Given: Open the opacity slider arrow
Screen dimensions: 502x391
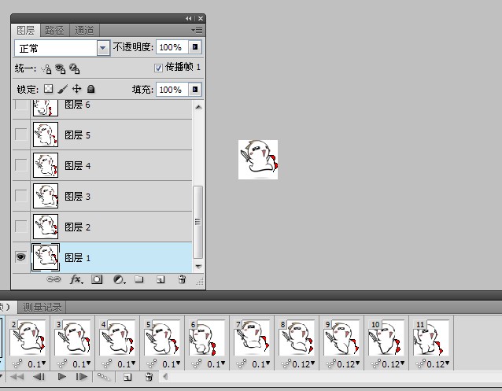Looking at the screenshot, I should click(195, 47).
